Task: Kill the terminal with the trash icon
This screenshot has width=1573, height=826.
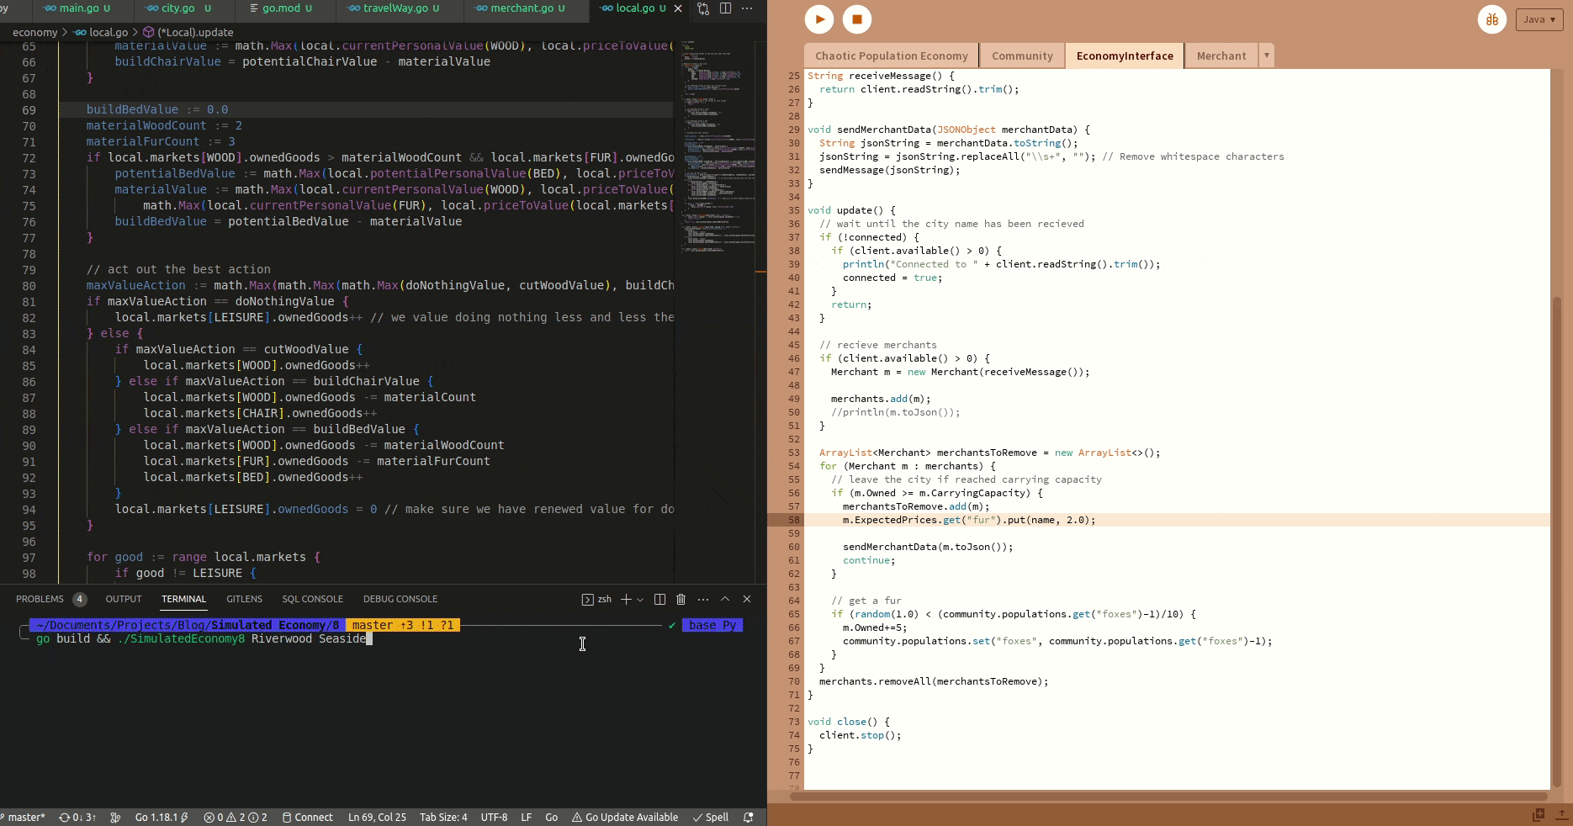Action: 681,599
